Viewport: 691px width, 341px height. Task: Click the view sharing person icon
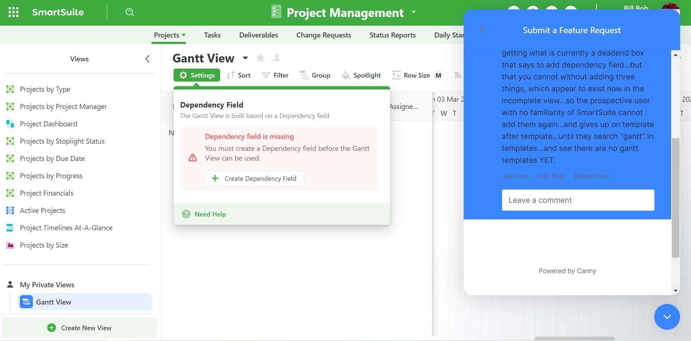pos(277,58)
